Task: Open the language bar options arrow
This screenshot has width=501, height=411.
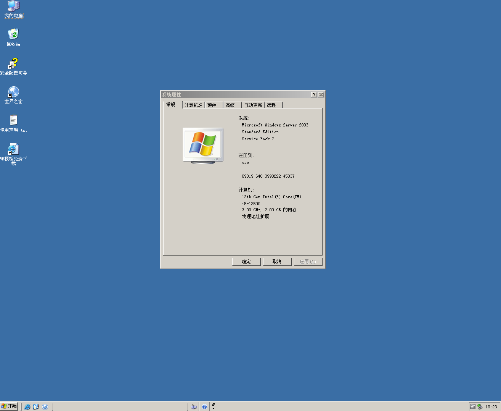Action: (214, 409)
